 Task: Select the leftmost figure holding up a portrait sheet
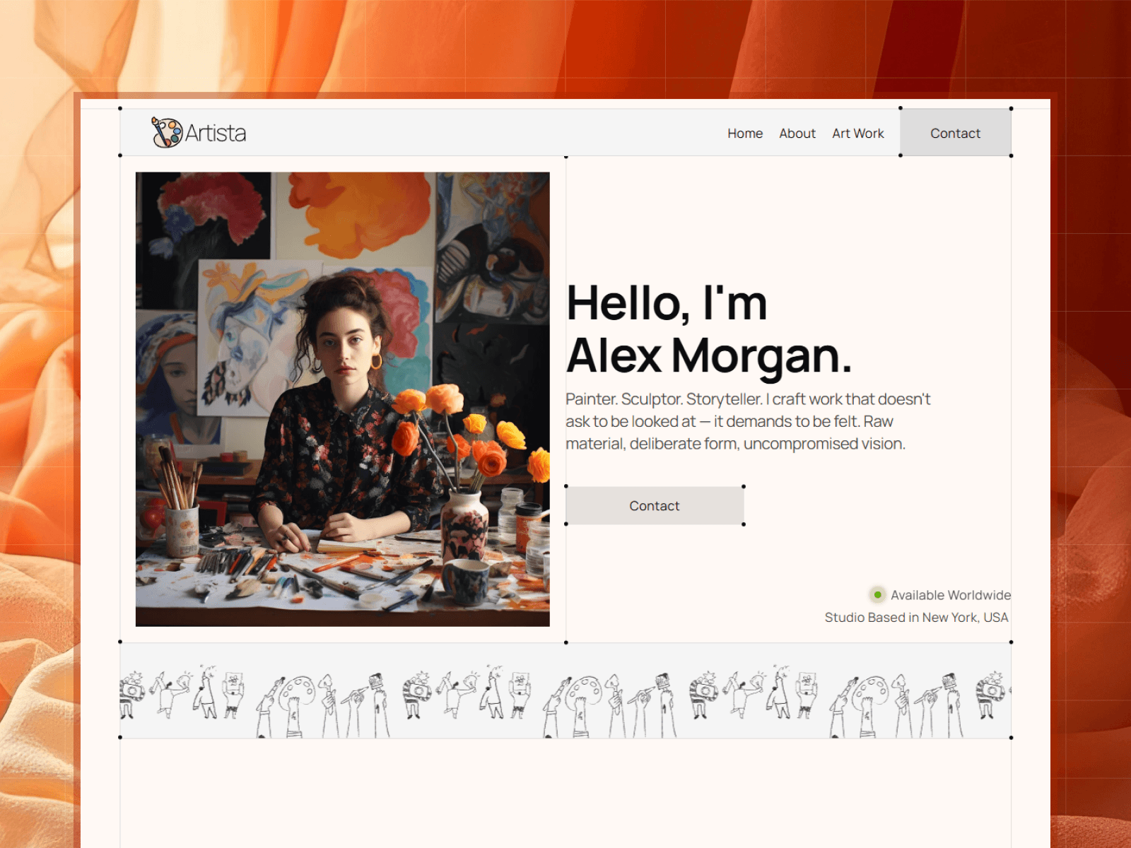(234, 694)
